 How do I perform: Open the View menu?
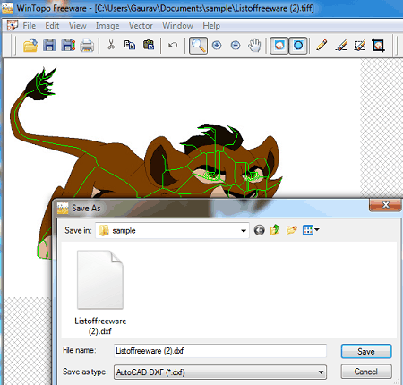(78, 26)
